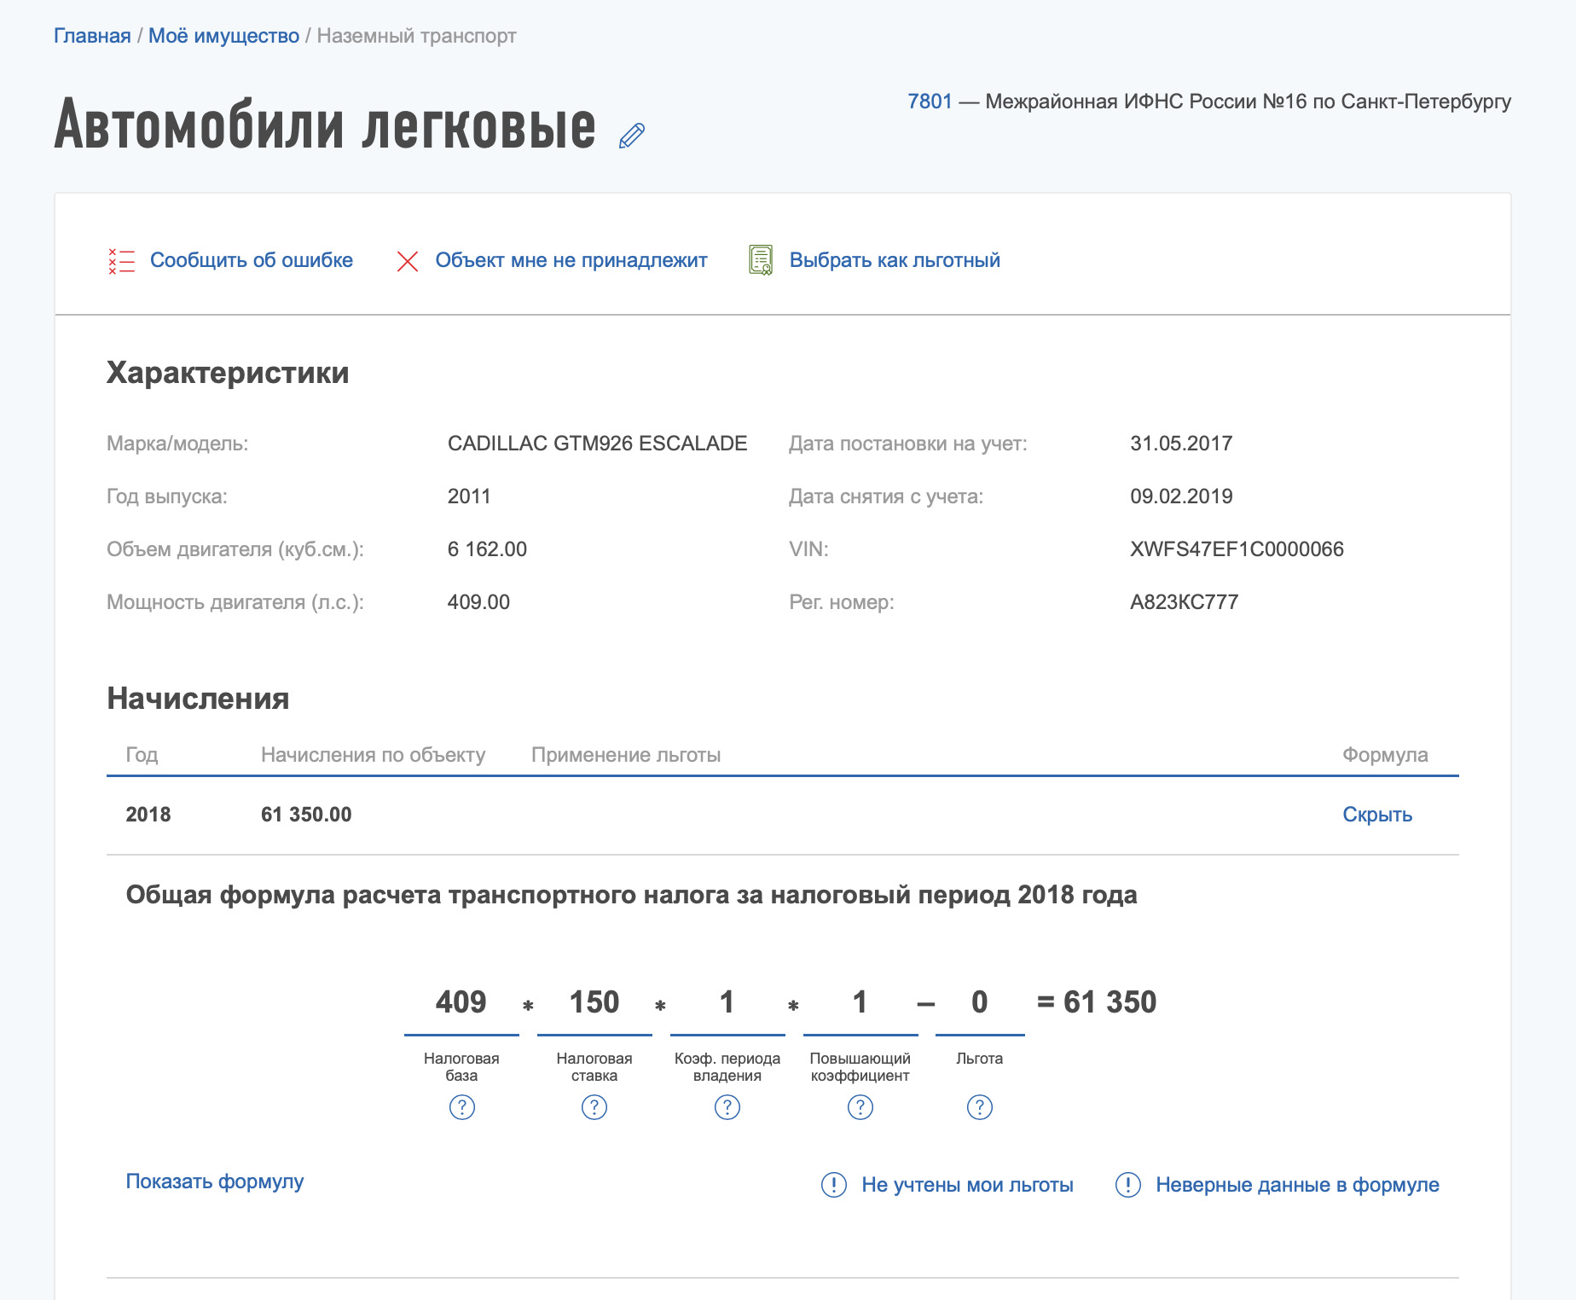The image size is (1576, 1300).
Task: Click the registration date 31.05.2017
Action: pos(1181,444)
